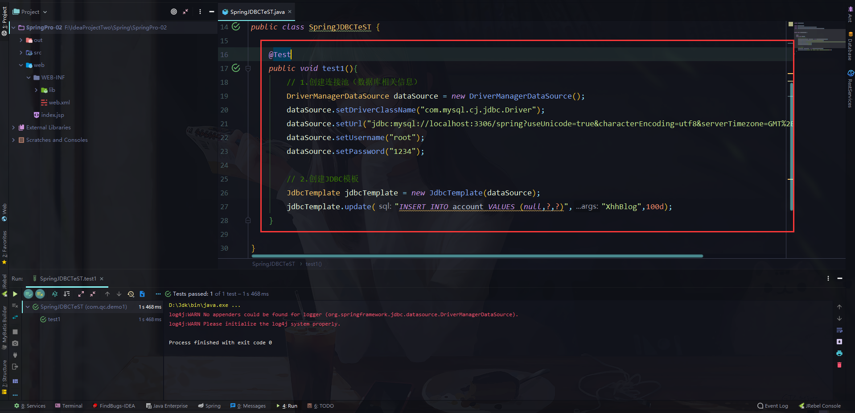Expand External Libraries node
Screen dimensions: 855x413
[13, 128]
